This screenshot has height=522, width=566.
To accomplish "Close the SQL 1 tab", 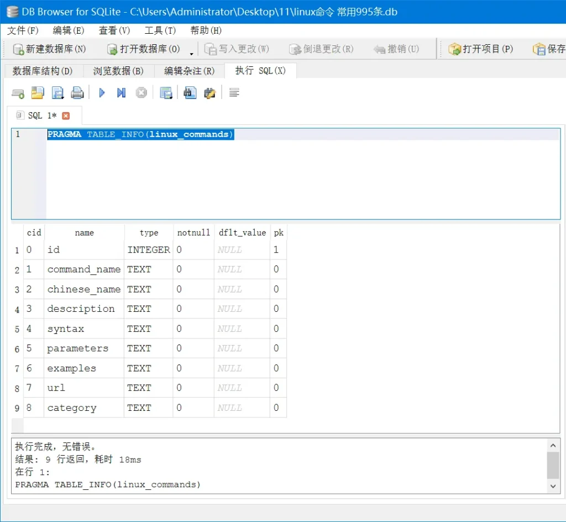I will [66, 116].
